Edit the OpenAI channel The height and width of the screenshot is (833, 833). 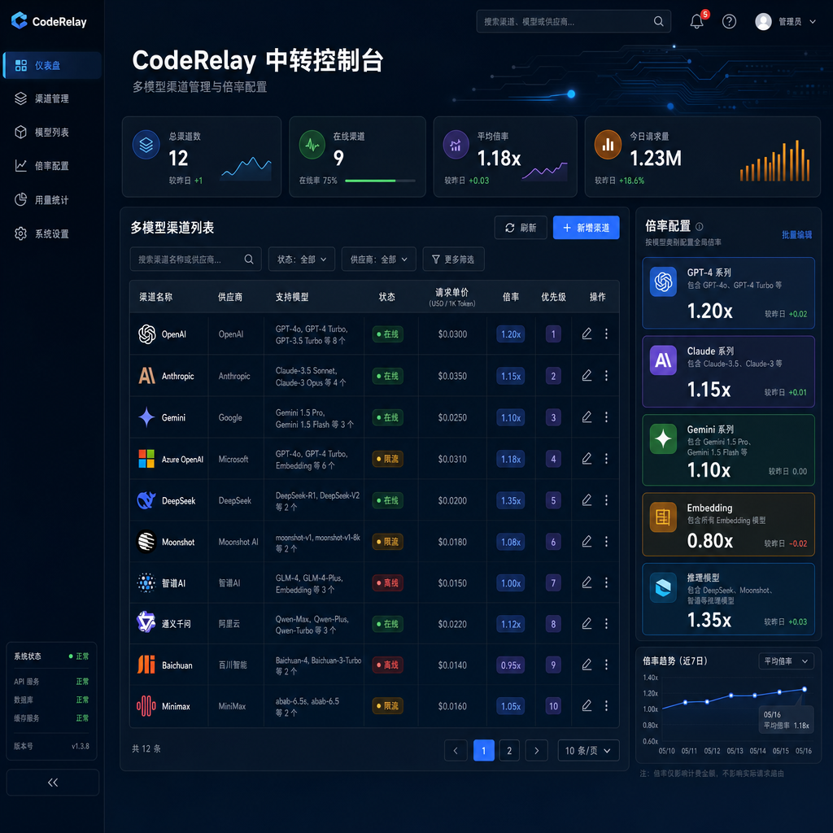pos(587,334)
